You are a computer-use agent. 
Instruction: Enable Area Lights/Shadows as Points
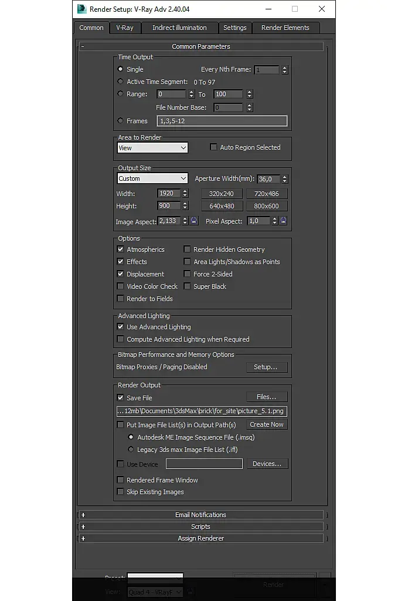[x=187, y=261]
